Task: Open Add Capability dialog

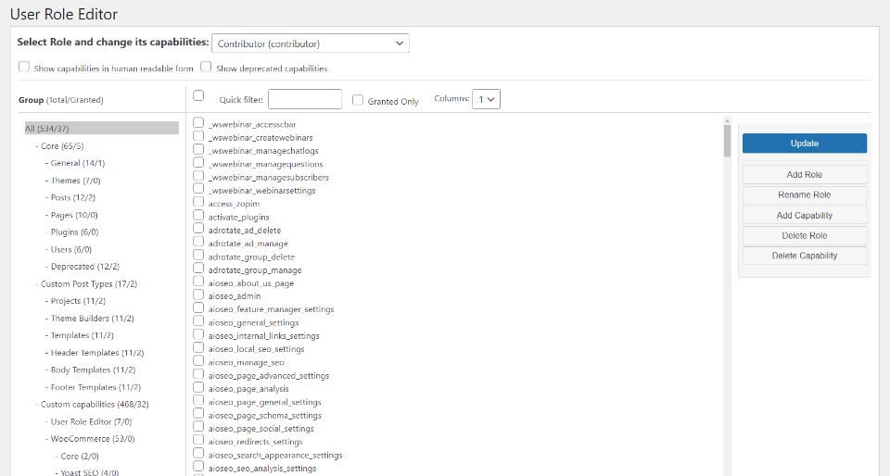Action: (x=804, y=216)
